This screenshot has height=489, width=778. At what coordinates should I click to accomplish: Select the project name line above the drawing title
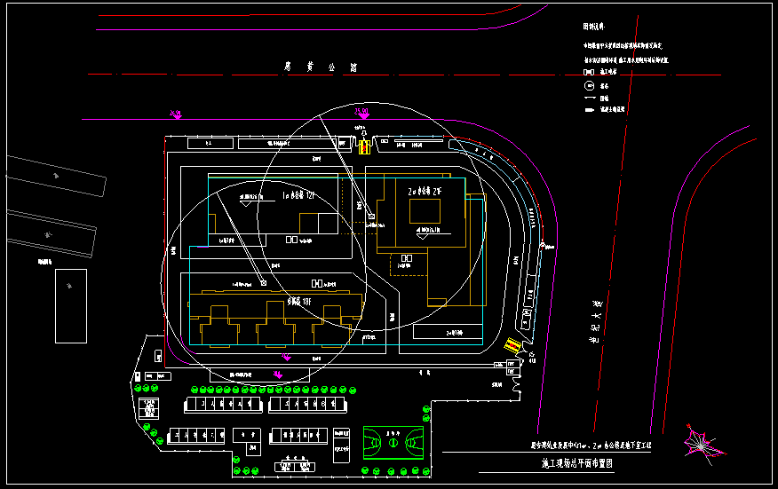pos(591,446)
